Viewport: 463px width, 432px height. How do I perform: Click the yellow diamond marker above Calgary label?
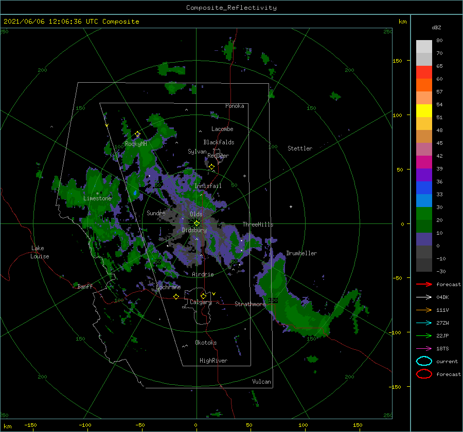click(x=203, y=296)
